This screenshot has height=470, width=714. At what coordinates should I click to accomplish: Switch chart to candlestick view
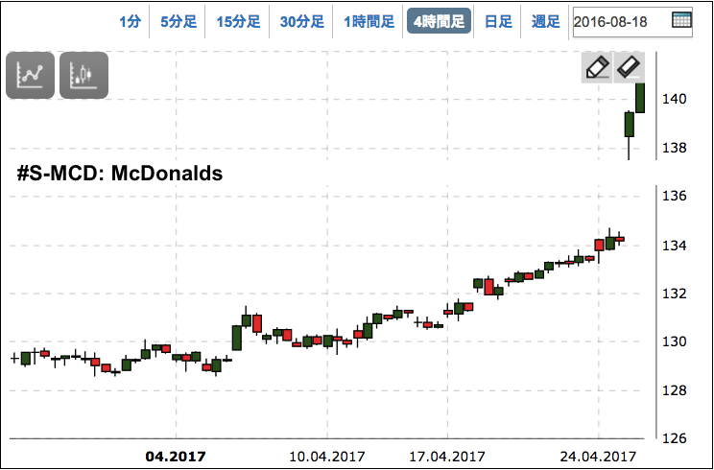[x=84, y=75]
